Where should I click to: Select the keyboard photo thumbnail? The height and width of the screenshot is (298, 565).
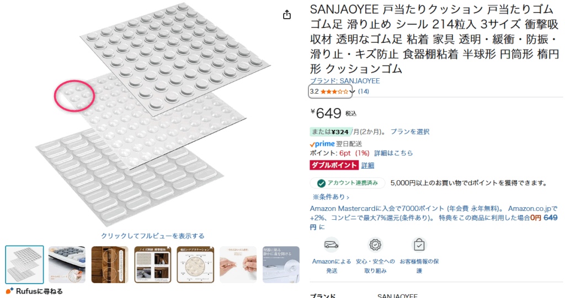click(67, 264)
